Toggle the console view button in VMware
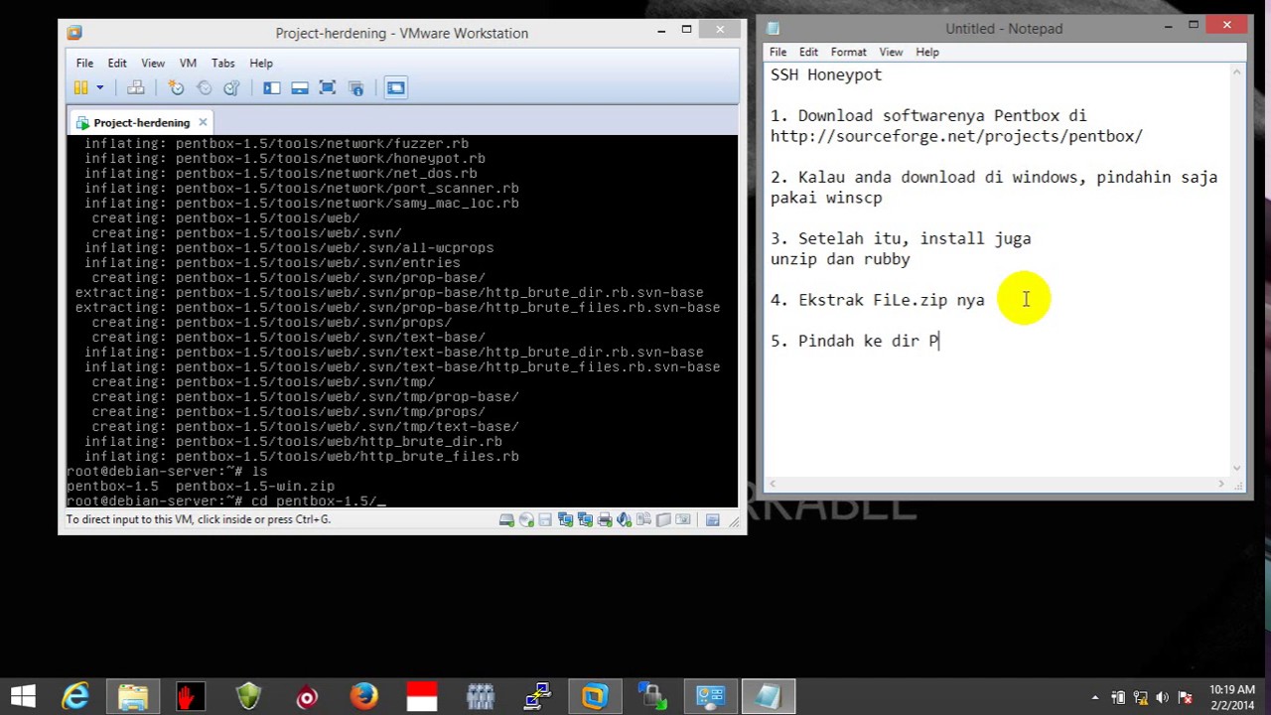Image resolution: width=1271 pixels, height=715 pixels. click(395, 88)
